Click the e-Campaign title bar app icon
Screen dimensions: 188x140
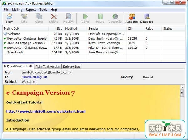(4, 3)
